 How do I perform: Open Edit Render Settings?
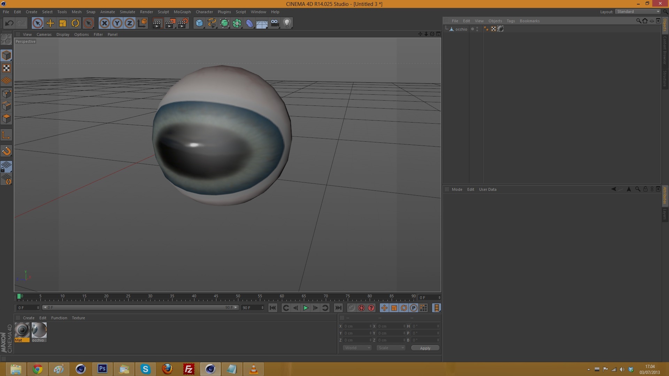coord(183,23)
